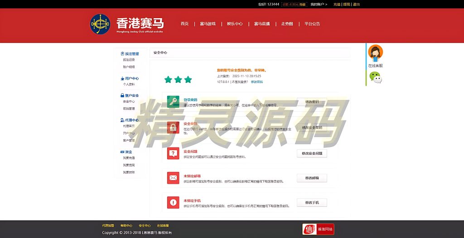Screen dimensions: 464x238
Task: Click the 修改安全密码 button
Action: click(312, 128)
